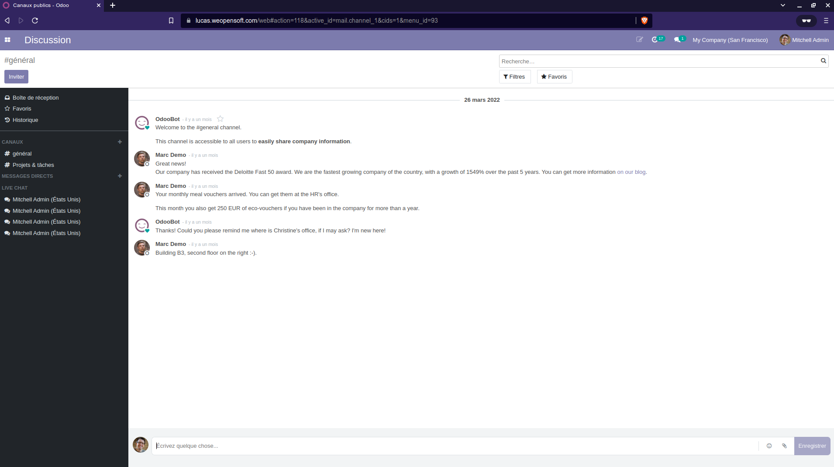The image size is (834, 467).
Task: Open a new browser tab
Action: [113, 5]
